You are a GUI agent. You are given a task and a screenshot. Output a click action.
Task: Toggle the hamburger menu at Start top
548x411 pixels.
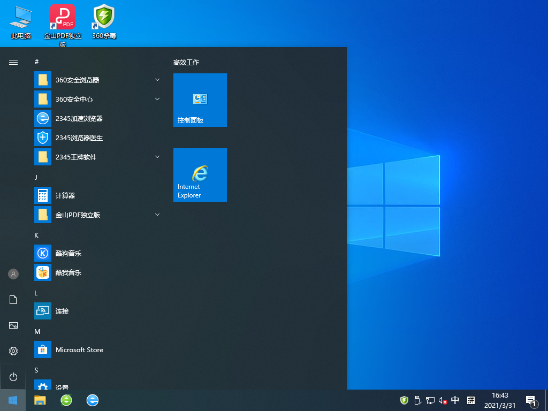13,62
